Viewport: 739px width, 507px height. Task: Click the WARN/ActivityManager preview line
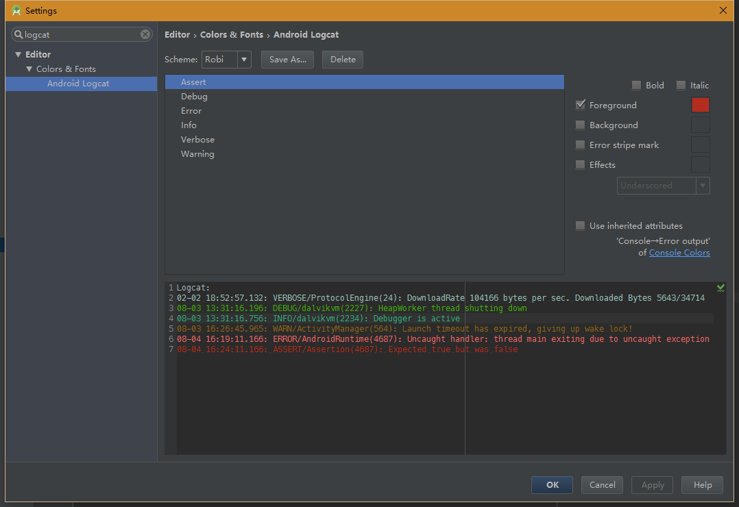pyautogui.click(x=404, y=329)
